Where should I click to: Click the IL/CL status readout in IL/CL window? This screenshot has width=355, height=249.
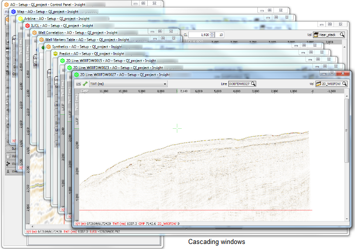[105, 231]
